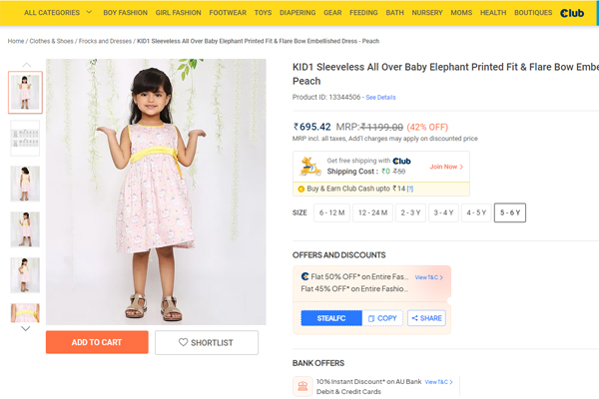The height and width of the screenshot is (399, 599).
Task: Click the Club Cash coin icon
Action: point(301,189)
